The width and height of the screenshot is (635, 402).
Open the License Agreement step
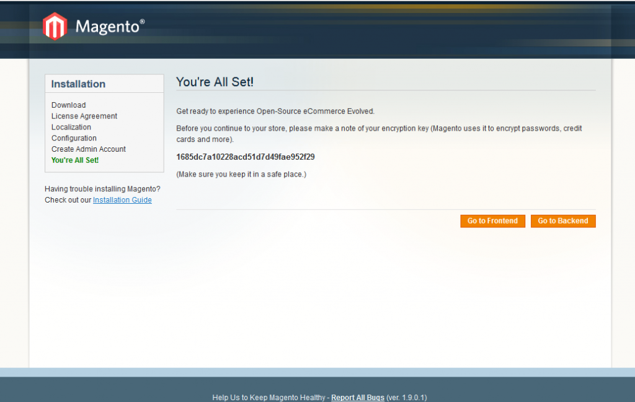pyautogui.click(x=84, y=116)
